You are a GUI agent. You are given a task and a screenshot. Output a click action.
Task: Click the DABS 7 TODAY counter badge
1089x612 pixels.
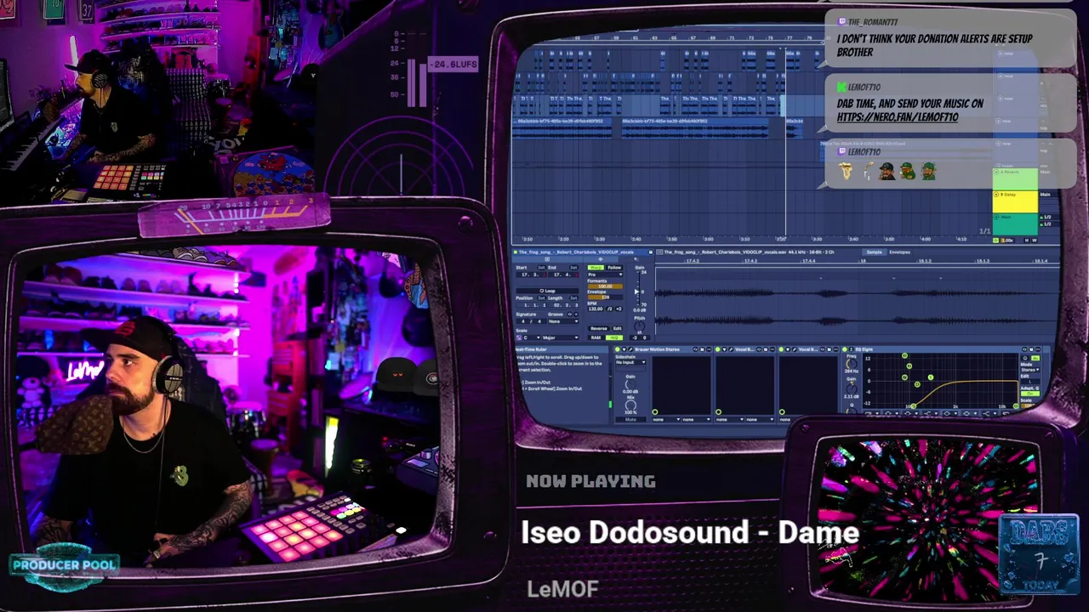click(1039, 554)
